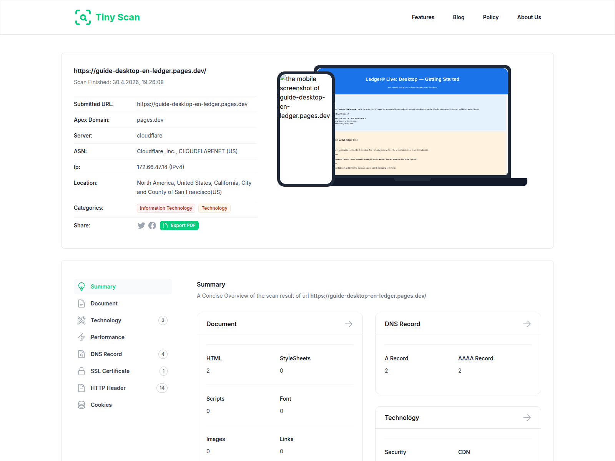This screenshot has height=461, width=615.
Task: Click the ASN Cloudflare, Inc. value
Action: click(187, 151)
